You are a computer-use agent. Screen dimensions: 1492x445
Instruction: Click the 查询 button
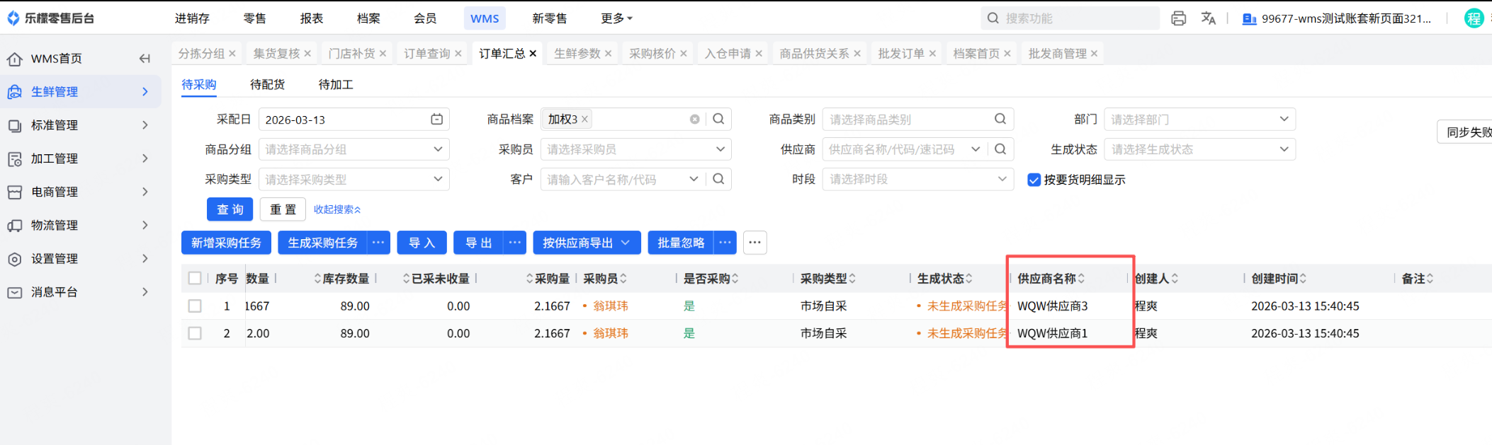230,209
